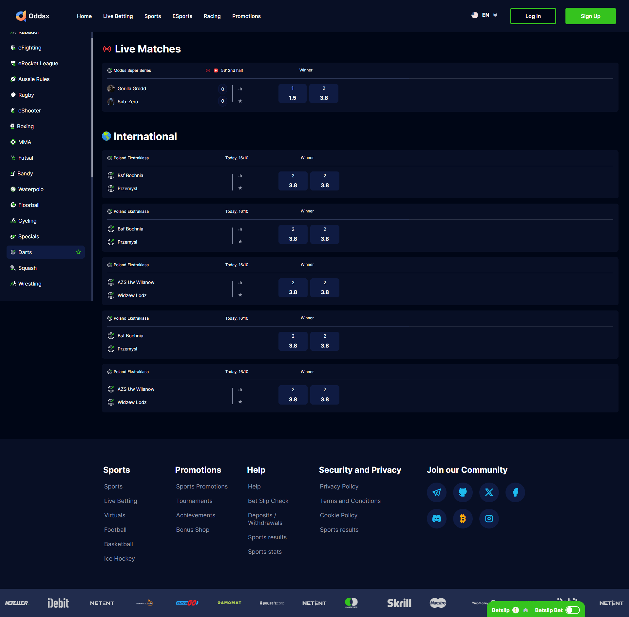Open the Terms and Conditions footer link
629x617 pixels.
coord(350,501)
